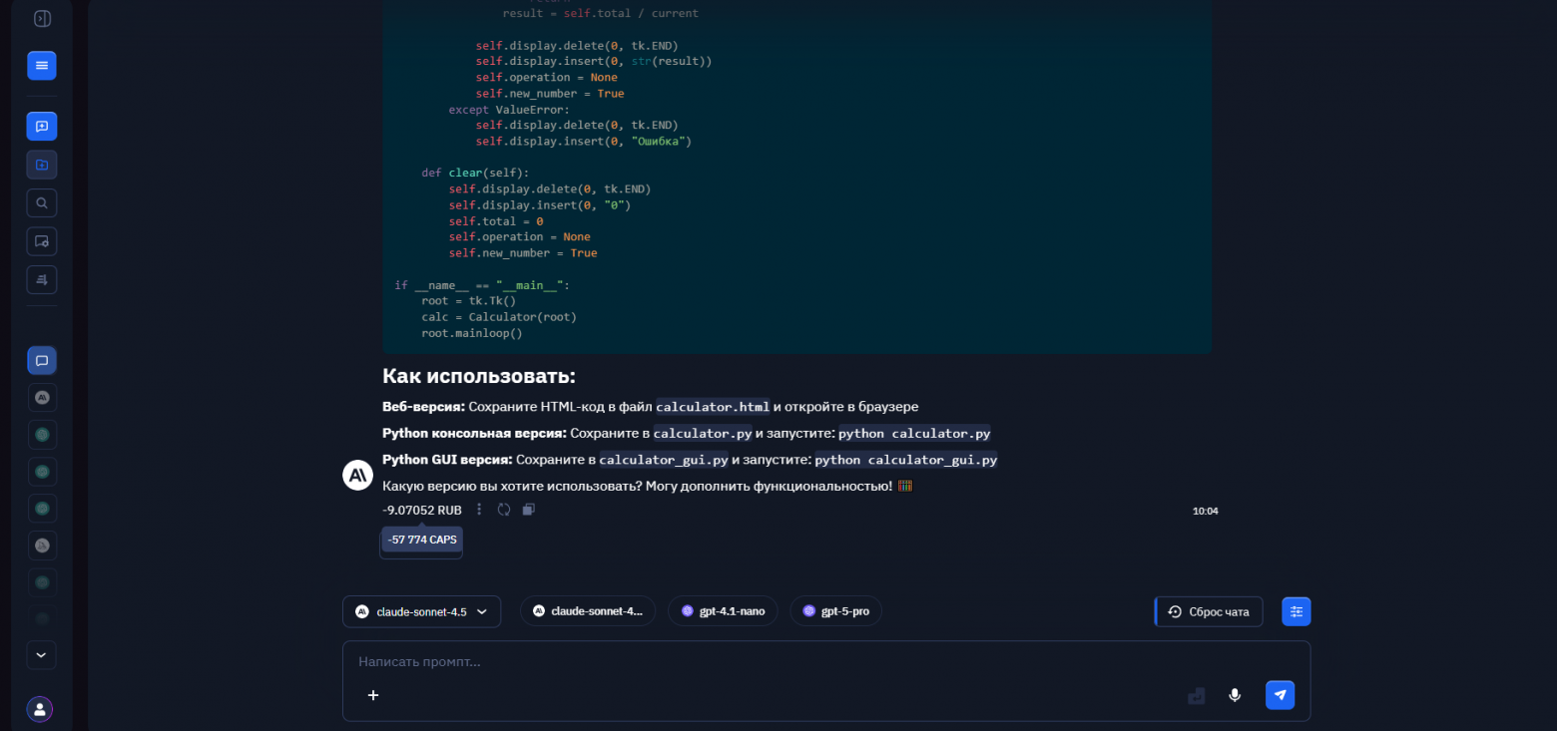Image resolution: width=1557 pixels, height=731 pixels.
Task: Create a new folder in sidebar
Action: (42, 165)
